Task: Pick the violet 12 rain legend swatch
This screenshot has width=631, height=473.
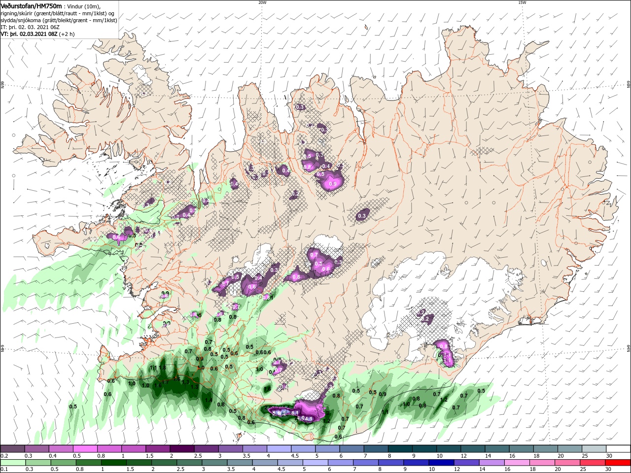Action: 466,463
